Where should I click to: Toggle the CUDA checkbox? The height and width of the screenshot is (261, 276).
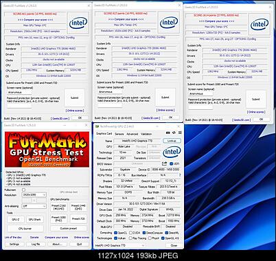130,233
